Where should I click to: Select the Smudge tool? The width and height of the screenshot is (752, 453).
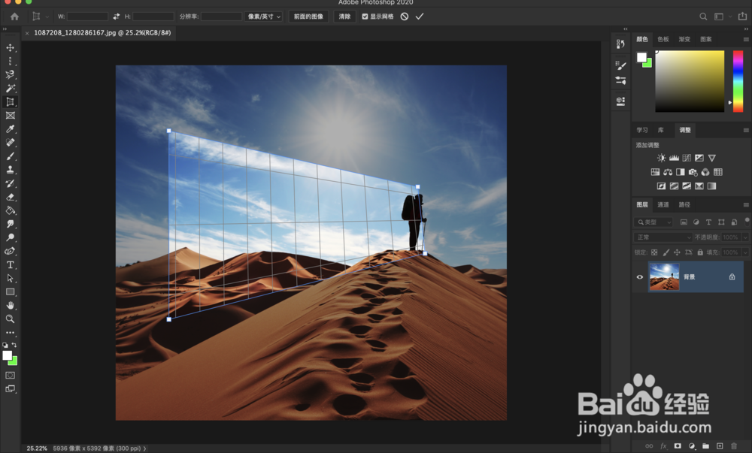10,224
